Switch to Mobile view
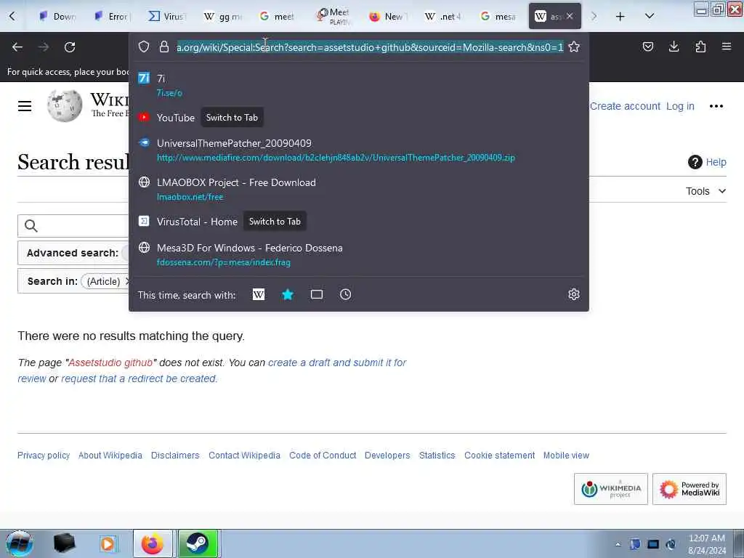 click(566, 456)
